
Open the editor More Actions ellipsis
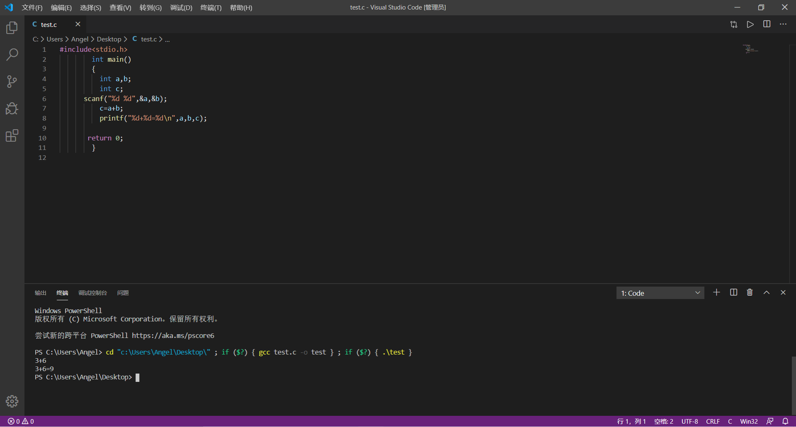[783, 24]
